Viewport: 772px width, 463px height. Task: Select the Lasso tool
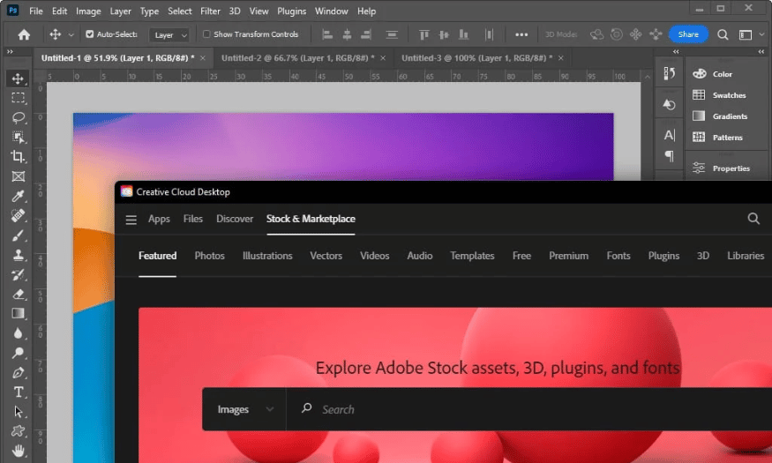point(19,117)
